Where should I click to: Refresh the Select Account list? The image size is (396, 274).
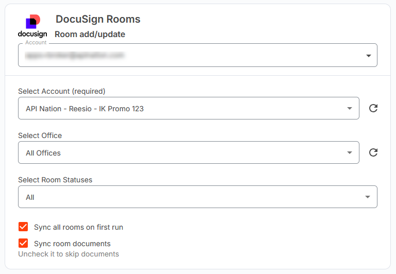(x=374, y=108)
